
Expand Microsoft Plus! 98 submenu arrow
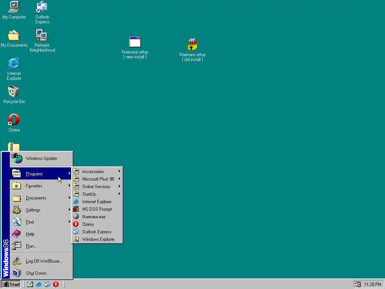[x=119, y=179]
